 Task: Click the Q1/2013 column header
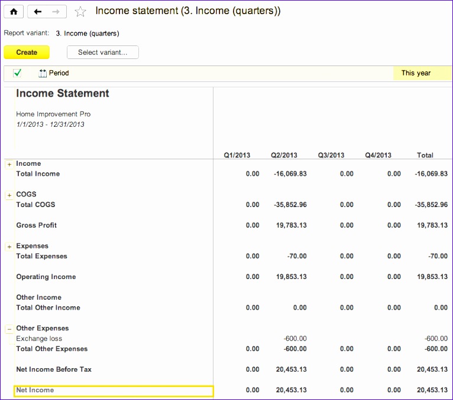(x=237, y=155)
